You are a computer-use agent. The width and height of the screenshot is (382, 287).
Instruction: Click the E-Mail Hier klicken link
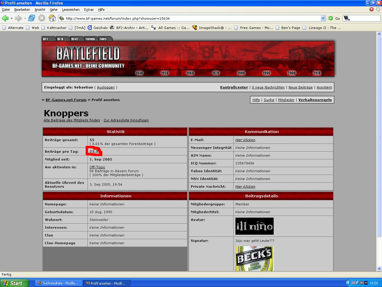coord(245,140)
